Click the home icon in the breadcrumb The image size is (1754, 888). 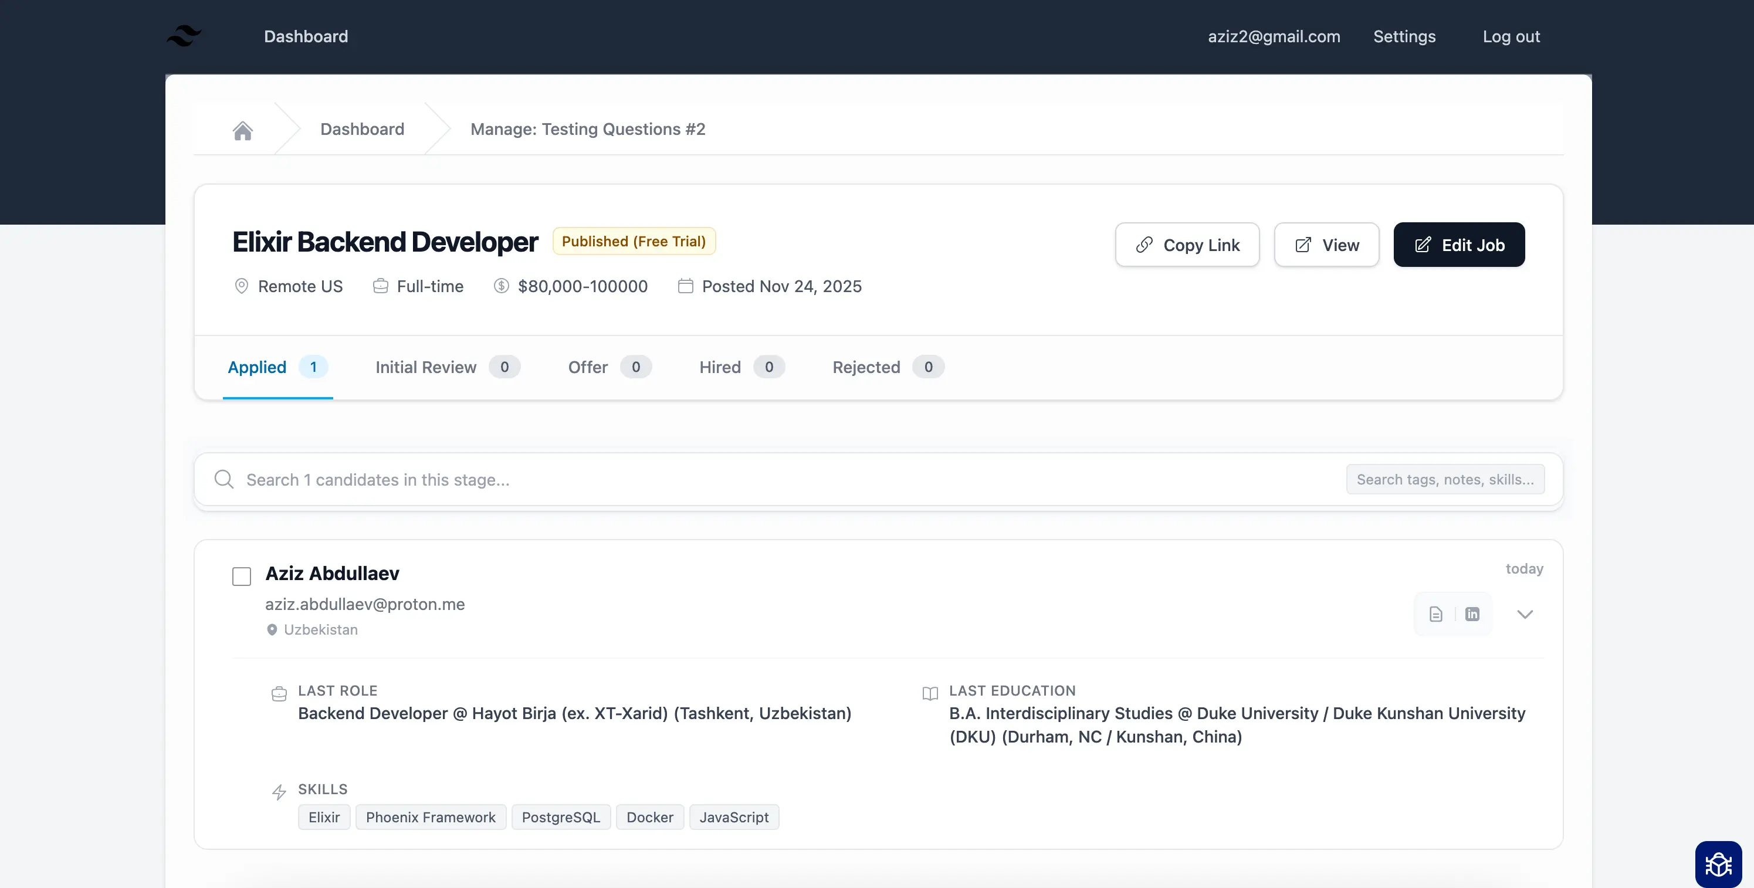coord(243,130)
